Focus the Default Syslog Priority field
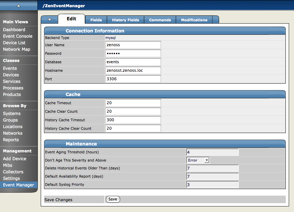 pos(213,185)
